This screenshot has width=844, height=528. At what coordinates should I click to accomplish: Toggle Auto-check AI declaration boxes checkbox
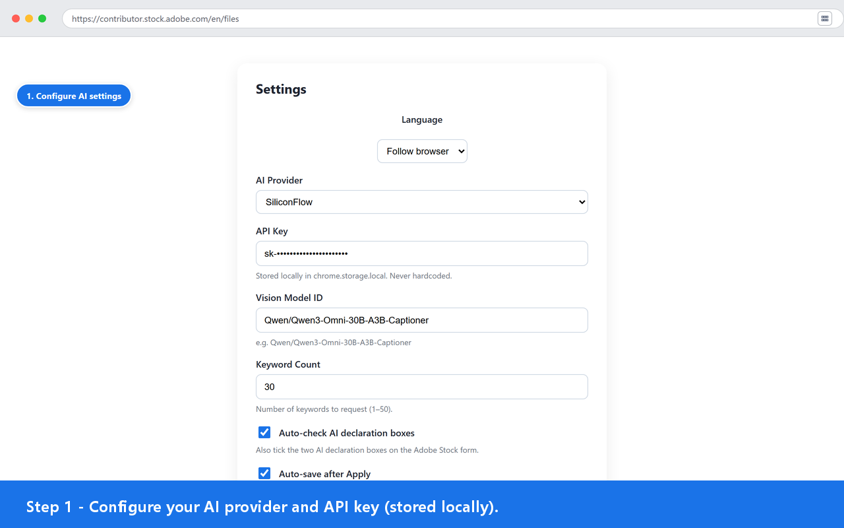point(264,432)
